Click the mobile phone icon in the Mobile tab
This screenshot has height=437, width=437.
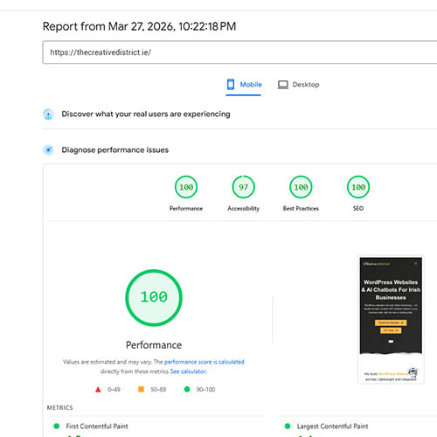click(231, 85)
